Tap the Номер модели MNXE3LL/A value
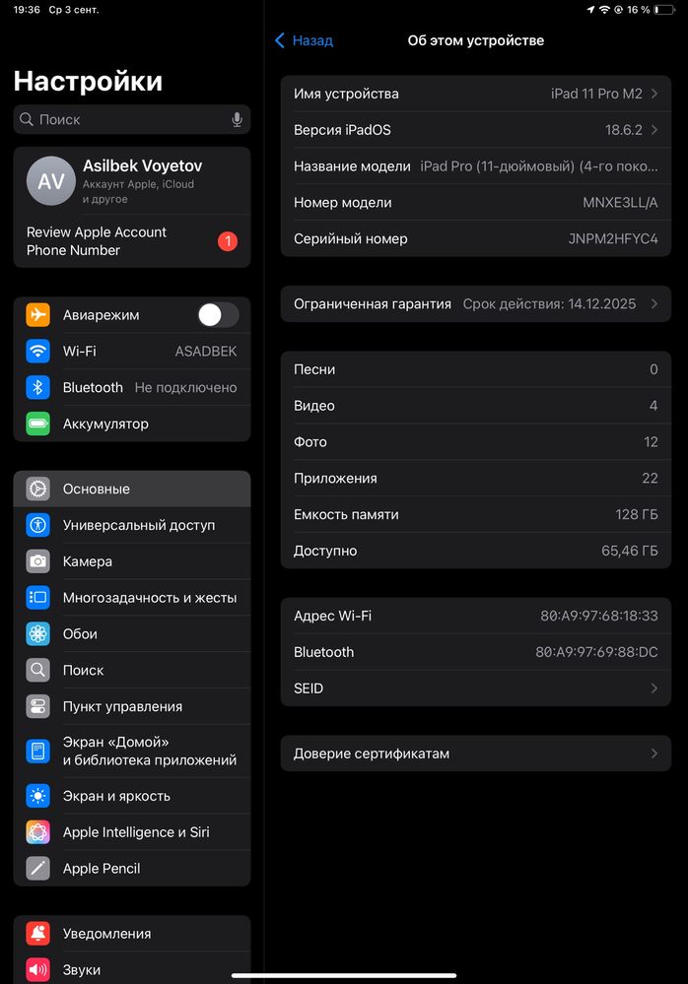Screen dimensions: 688x984 (x=620, y=203)
